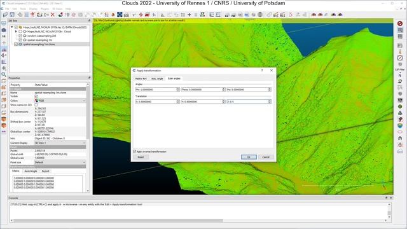Click the Save toolbar icon
Image resolution: width=407 pixels, height=229 pixels.
tap(12, 15)
